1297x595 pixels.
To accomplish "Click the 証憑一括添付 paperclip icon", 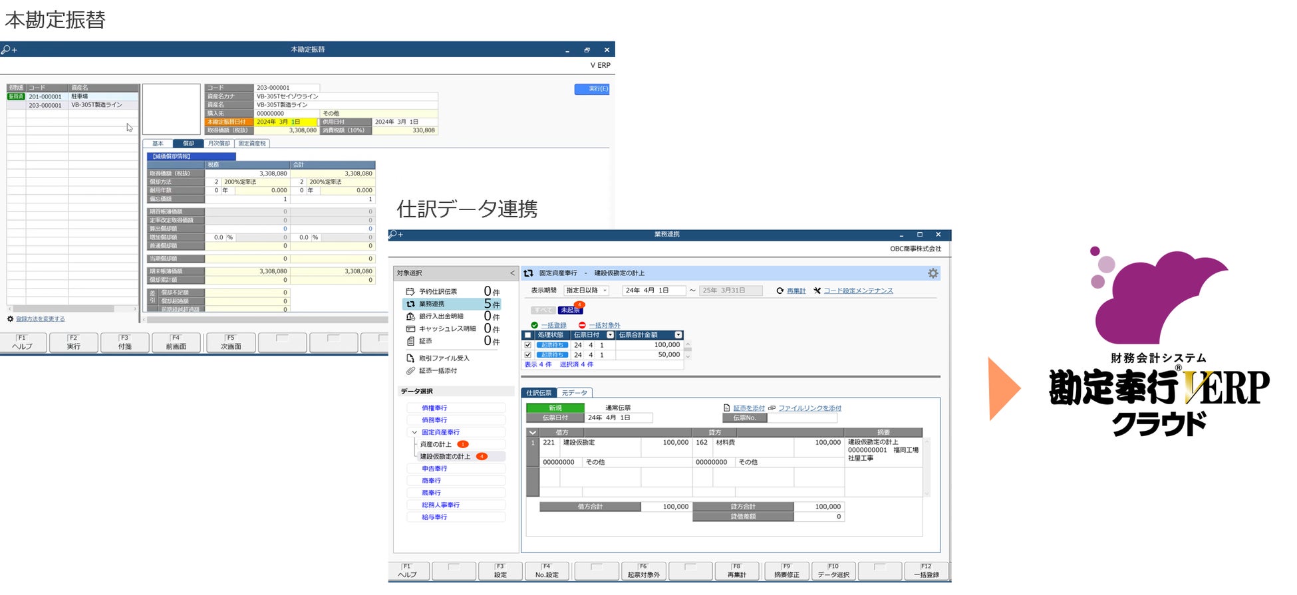I will (410, 371).
